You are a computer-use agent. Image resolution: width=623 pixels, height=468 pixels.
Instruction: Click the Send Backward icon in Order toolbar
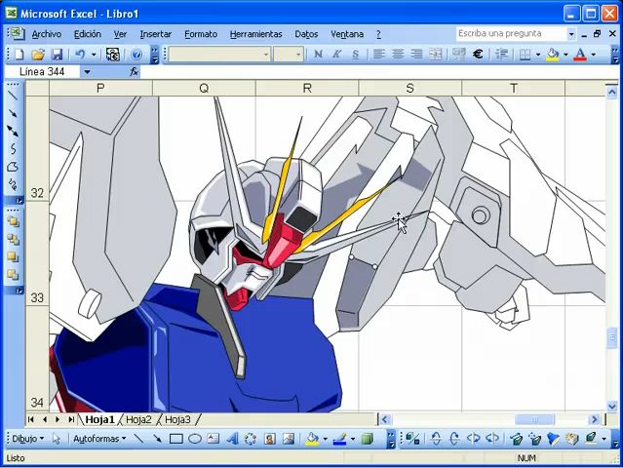[13, 275]
